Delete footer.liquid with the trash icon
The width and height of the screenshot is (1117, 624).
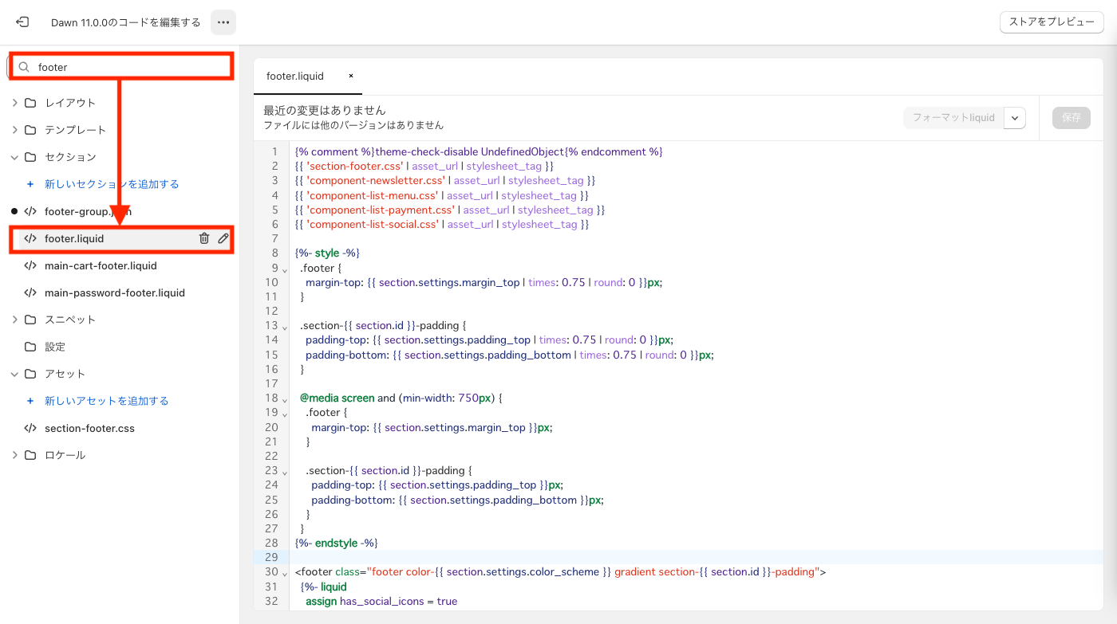point(204,238)
